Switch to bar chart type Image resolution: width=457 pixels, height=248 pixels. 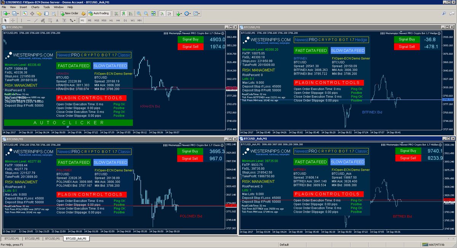tap(116, 13)
